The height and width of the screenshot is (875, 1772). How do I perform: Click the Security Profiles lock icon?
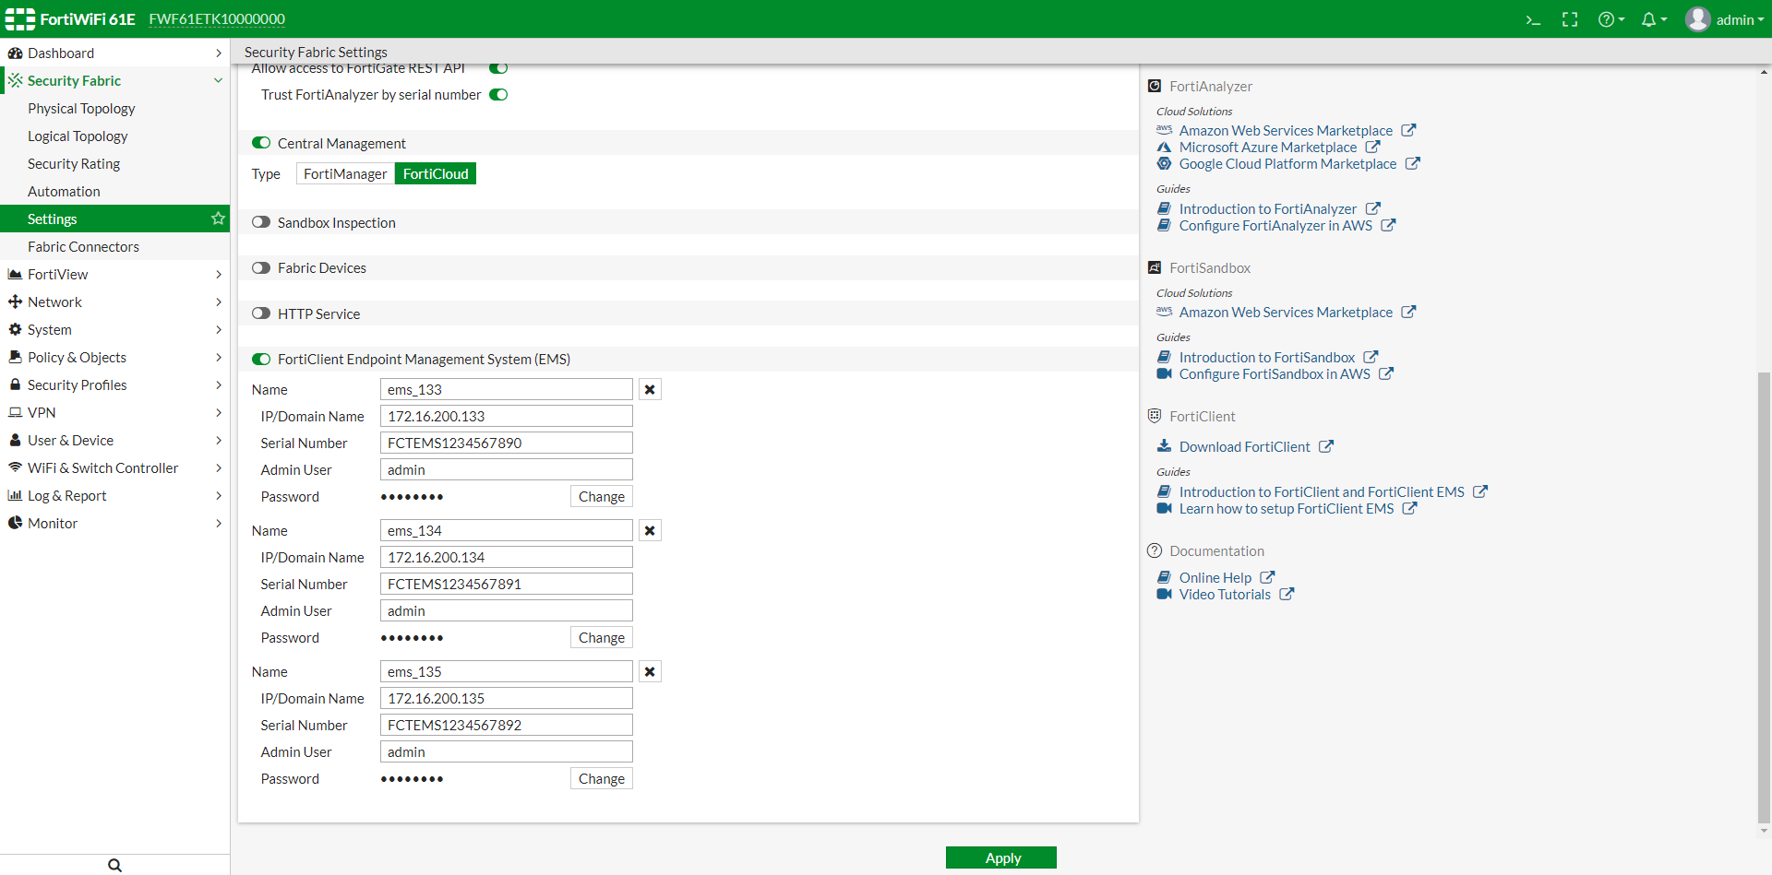[15, 384]
